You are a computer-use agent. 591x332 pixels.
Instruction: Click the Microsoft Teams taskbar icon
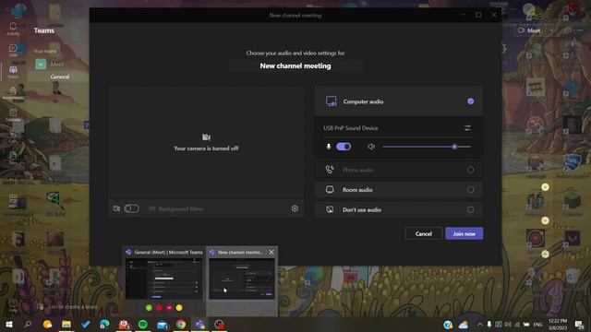tap(199, 324)
